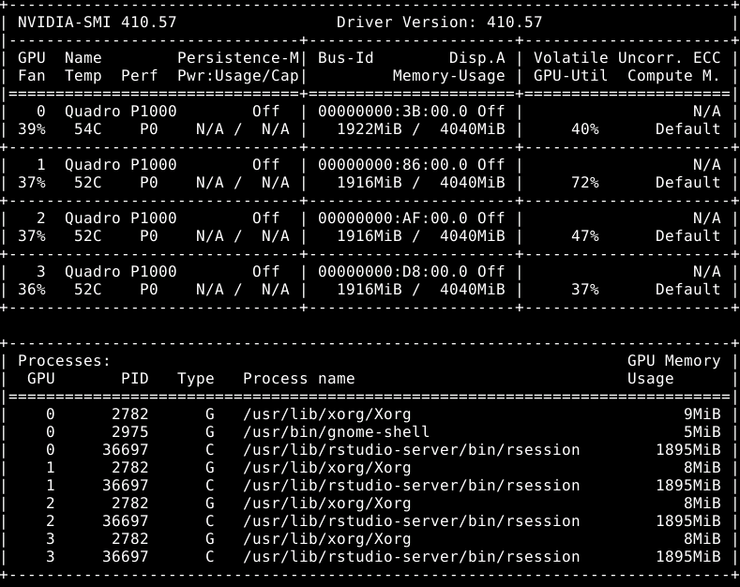Select GPU 2 bus ID 00000000:AF:00.0
This screenshot has height=587, width=740.
coord(393,218)
